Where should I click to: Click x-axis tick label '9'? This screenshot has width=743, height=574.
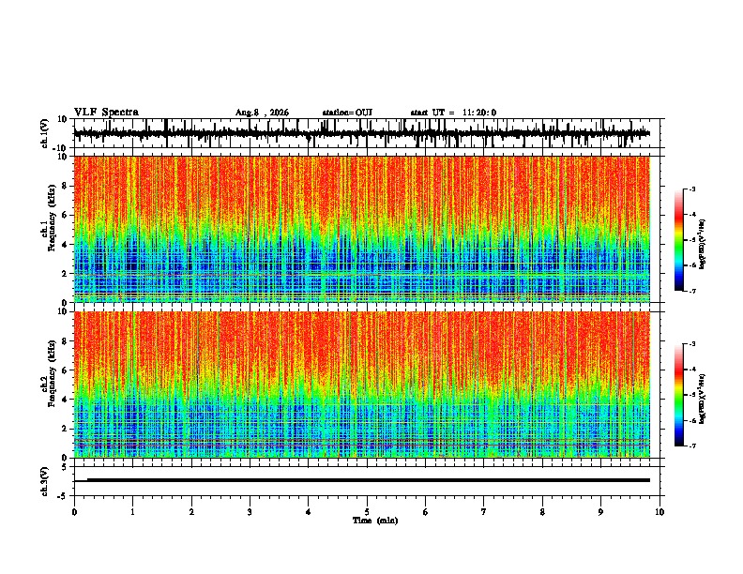tap(600, 512)
